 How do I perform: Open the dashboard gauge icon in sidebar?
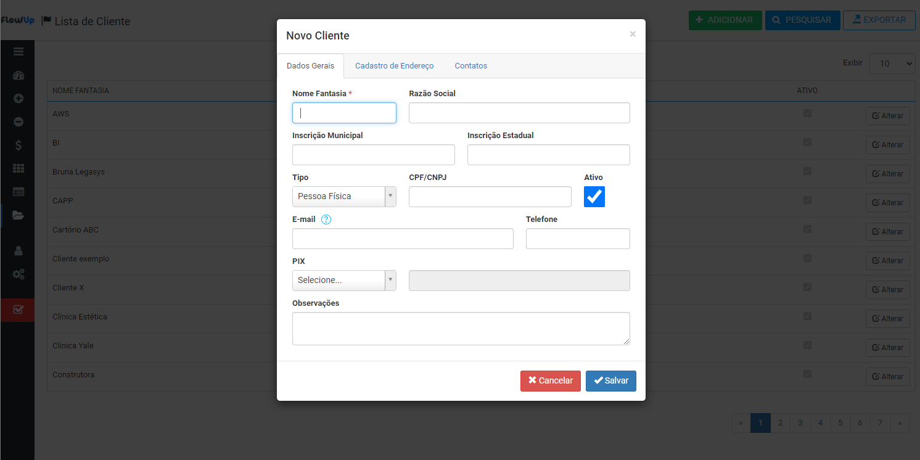[18, 76]
